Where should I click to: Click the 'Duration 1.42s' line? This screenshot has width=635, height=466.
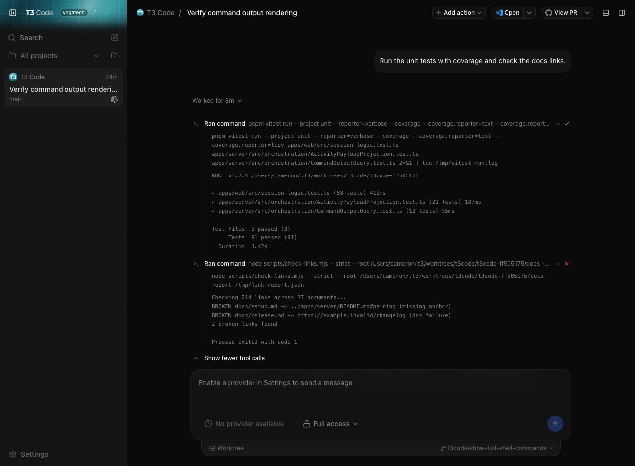tap(243, 246)
